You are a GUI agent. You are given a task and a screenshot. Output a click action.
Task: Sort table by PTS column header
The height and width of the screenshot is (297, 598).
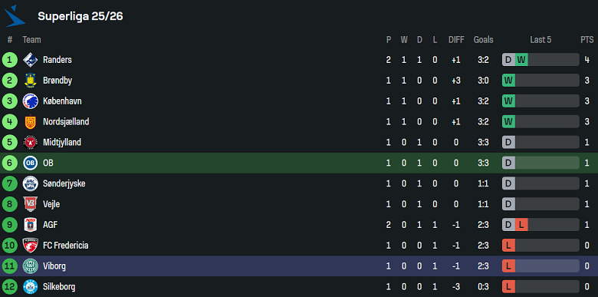[587, 40]
